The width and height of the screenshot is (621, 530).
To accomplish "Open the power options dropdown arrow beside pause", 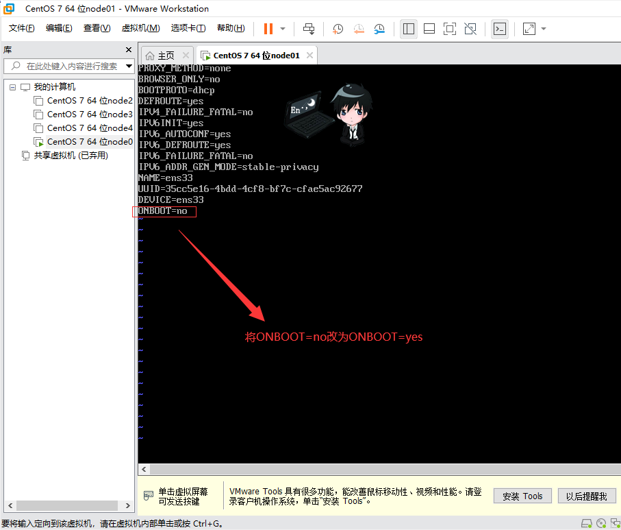I will click(x=283, y=29).
